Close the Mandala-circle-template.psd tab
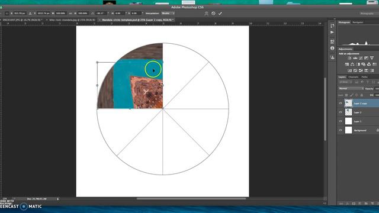 99,20
